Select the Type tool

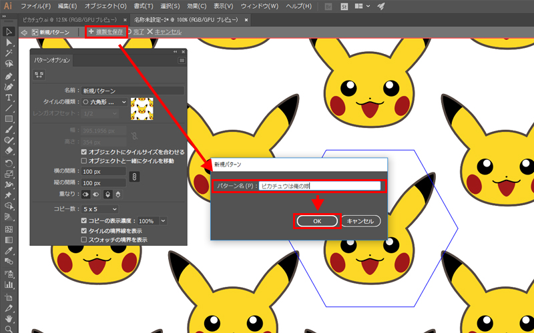(9, 98)
